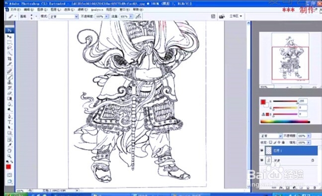322x196 pixels.
Task: Open the painting mode dropdown in options bar
Action: pyautogui.click(x=64, y=16)
